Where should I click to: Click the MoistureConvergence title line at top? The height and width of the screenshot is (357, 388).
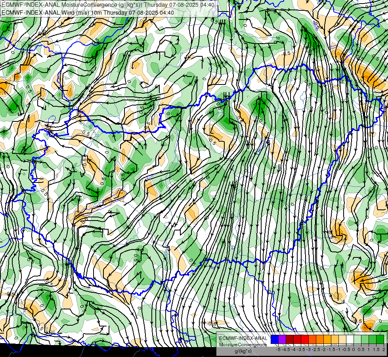click(x=108, y=5)
